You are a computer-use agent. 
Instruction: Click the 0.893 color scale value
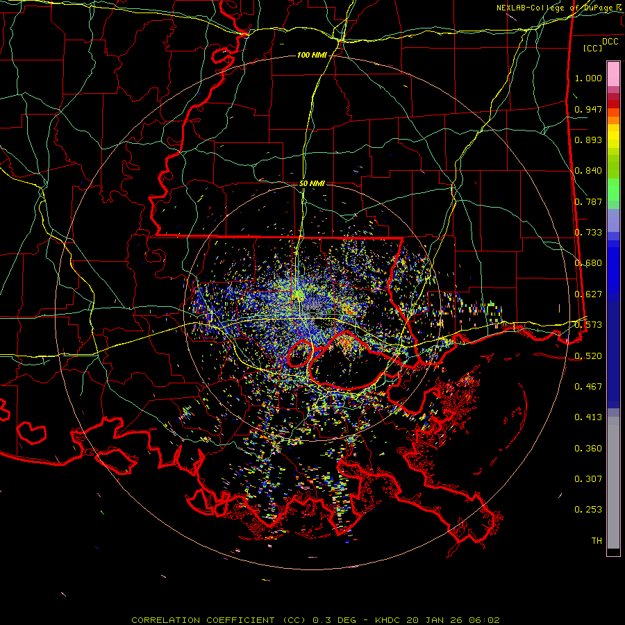click(x=588, y=140)
